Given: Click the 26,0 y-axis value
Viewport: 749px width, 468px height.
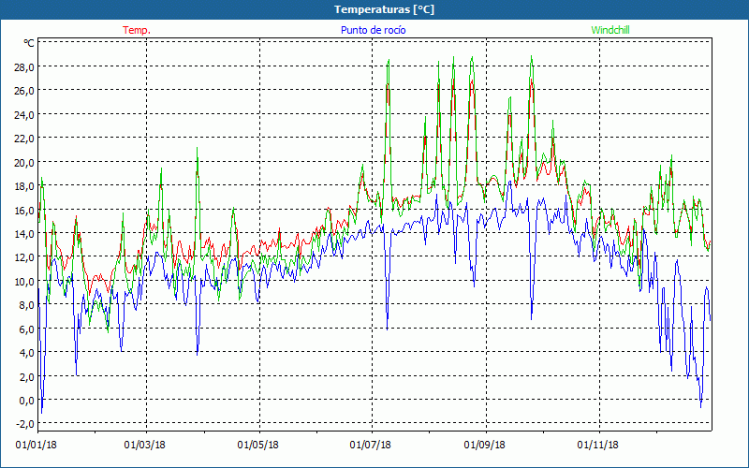Looking at the screenshot, I should point(24,91).
